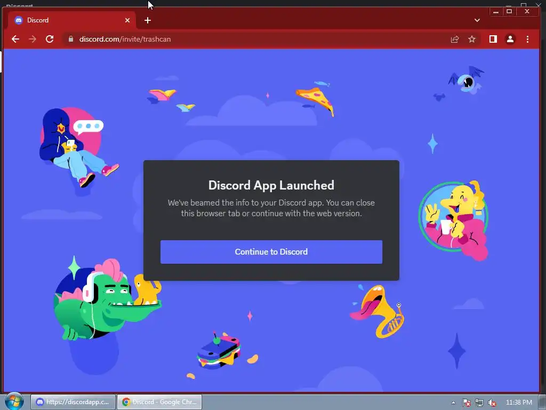546x410 pixels.
Task: Open Chrome side panel icon
Action: (493, 39)
